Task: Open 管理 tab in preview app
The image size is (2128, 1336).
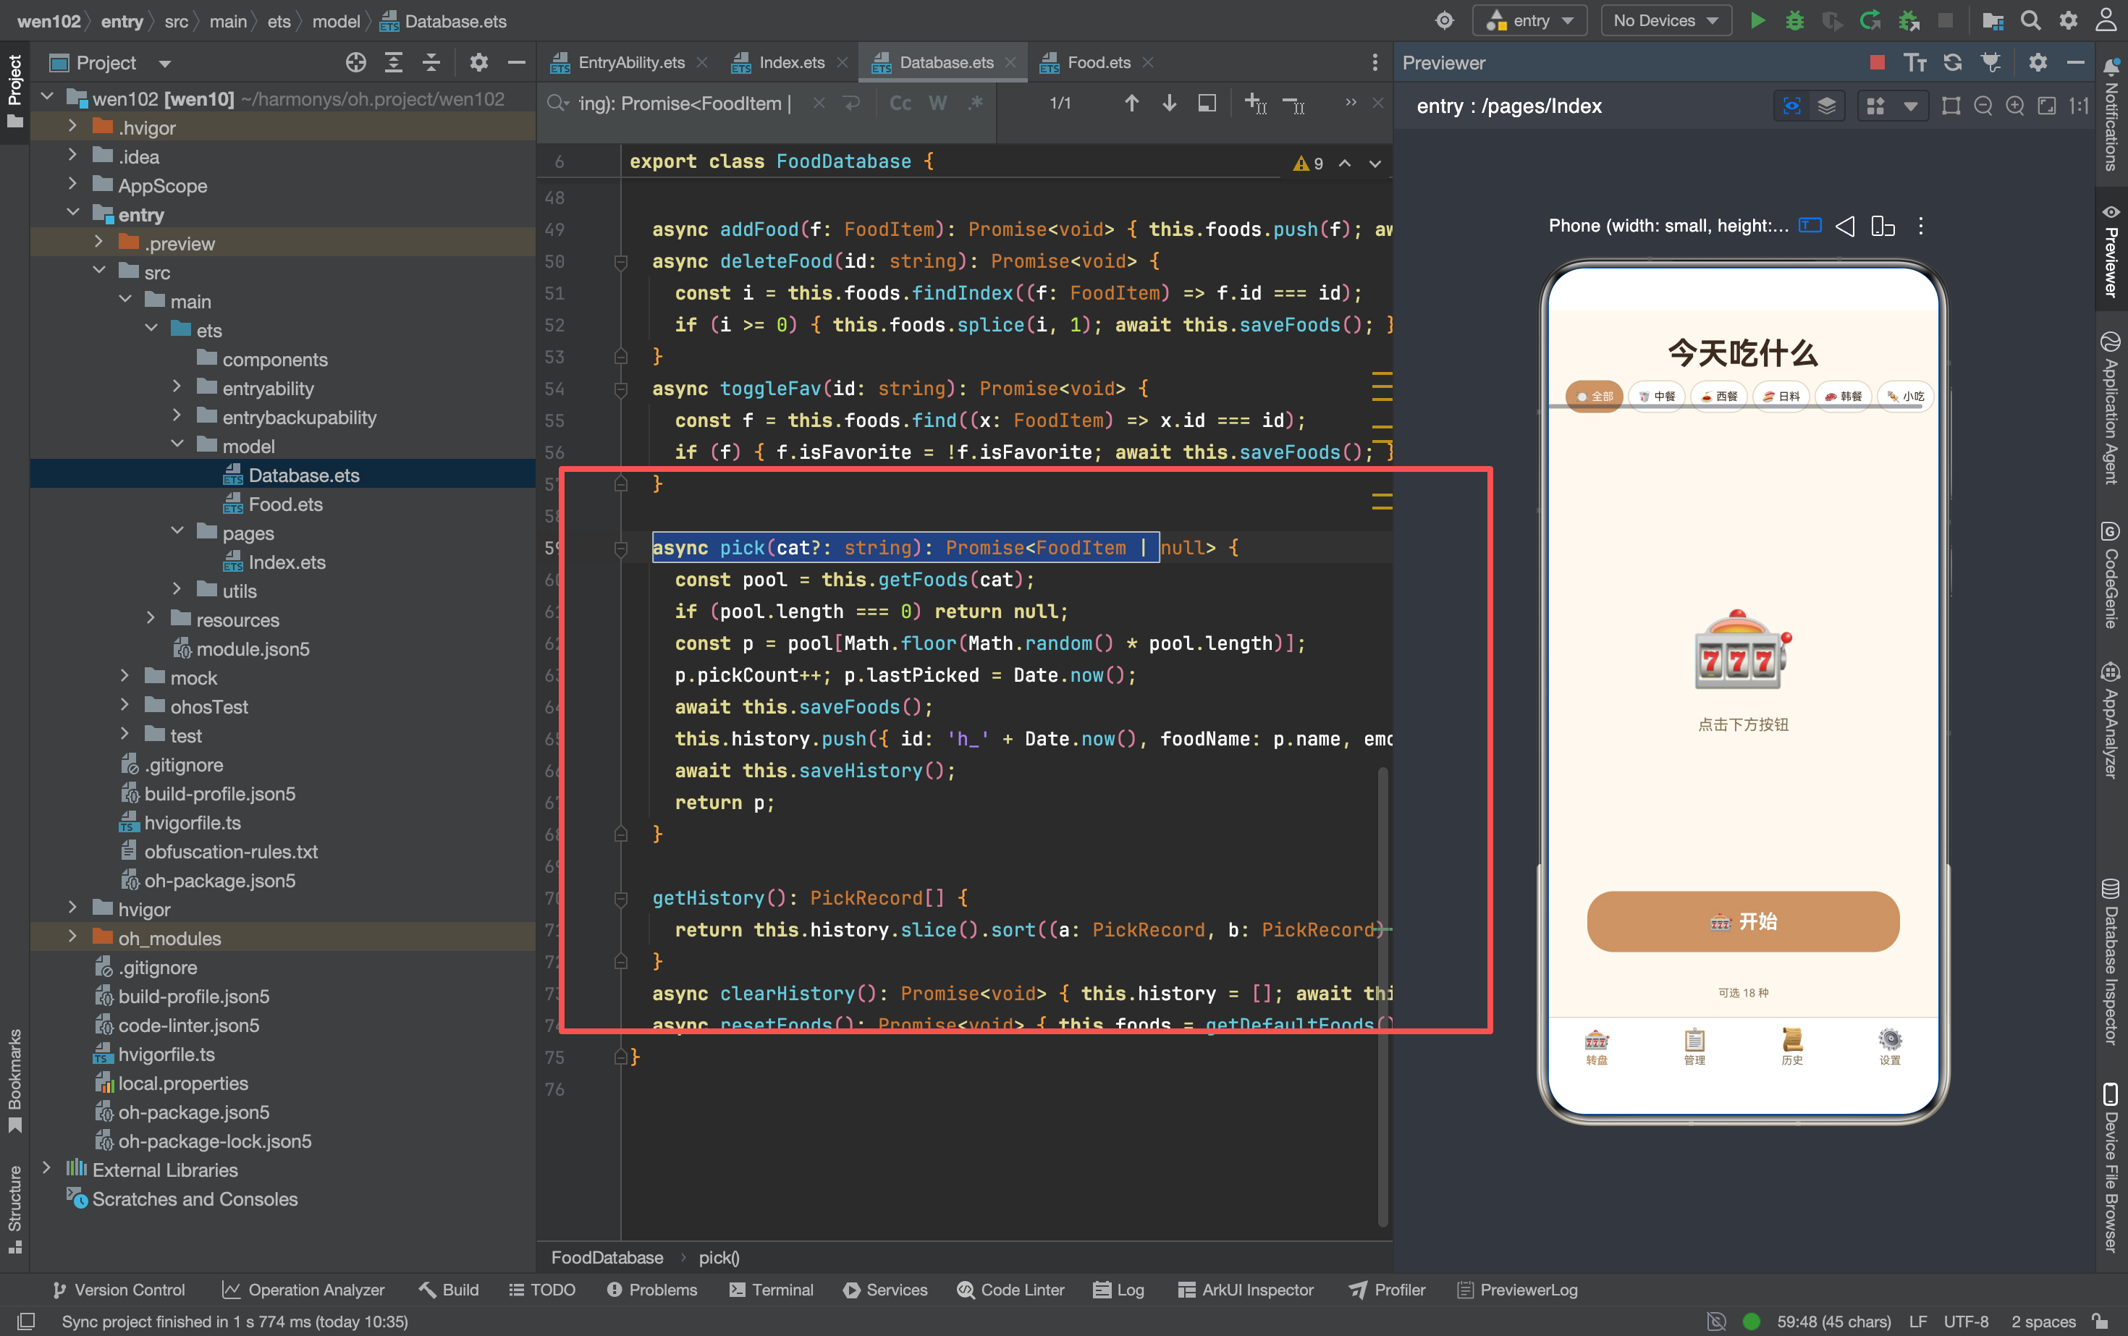Action: (1694, 1047)
